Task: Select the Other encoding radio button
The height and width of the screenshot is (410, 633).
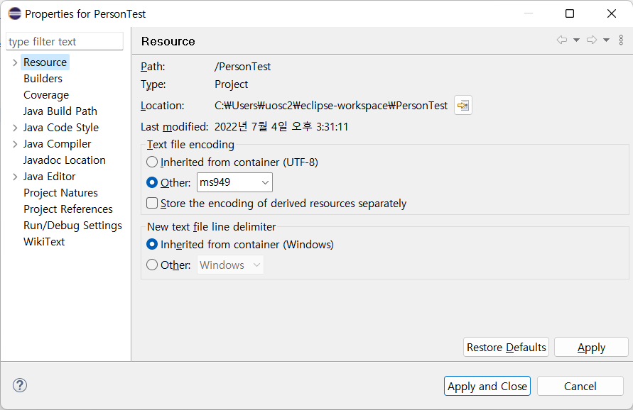Action: 152,182
